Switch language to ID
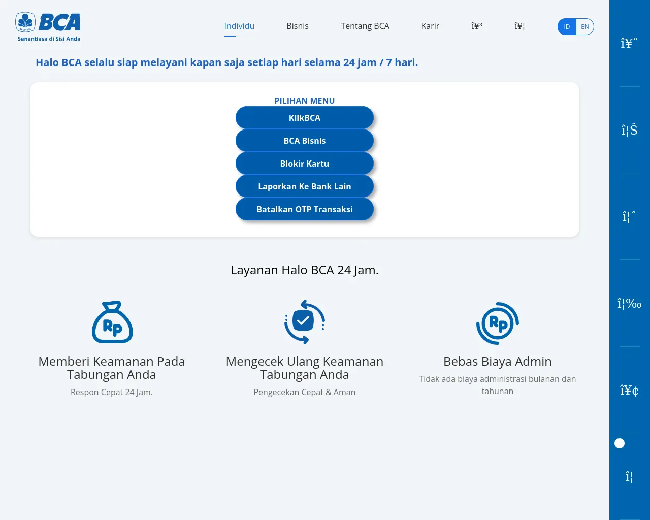 [567, 27]
